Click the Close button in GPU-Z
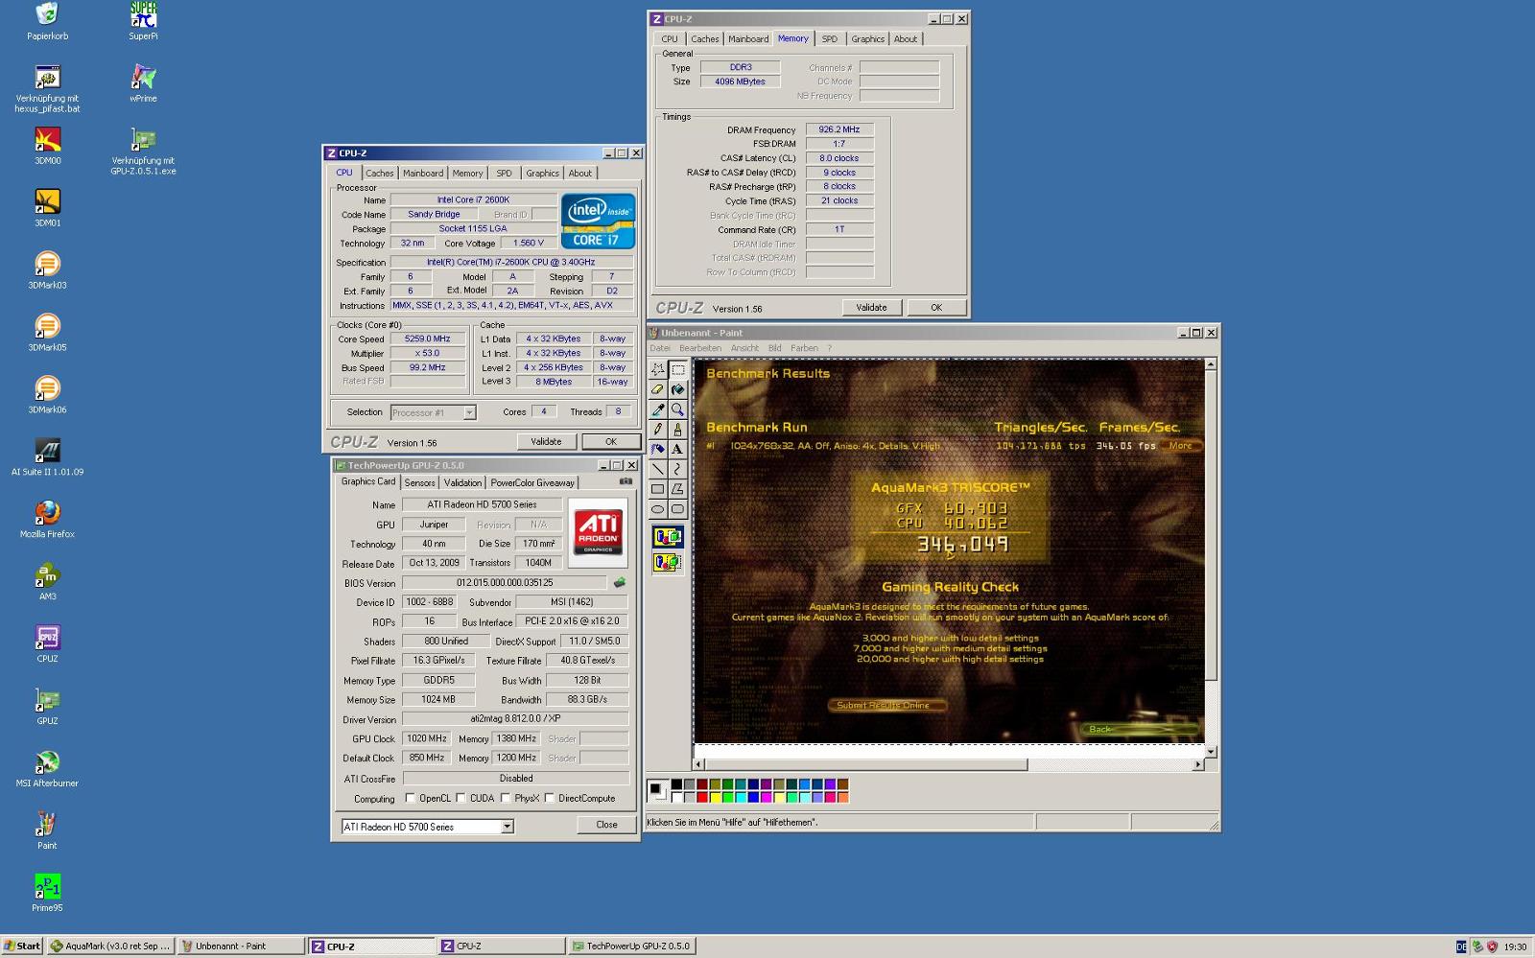This screenshot has width=1535, height=958. (x=606, y=825)
